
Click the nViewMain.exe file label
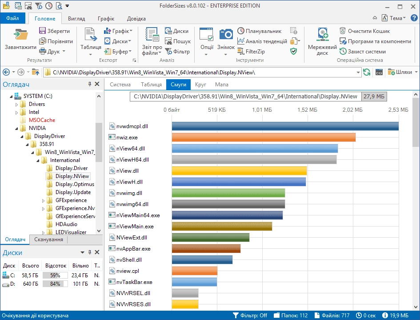(135, 227)
